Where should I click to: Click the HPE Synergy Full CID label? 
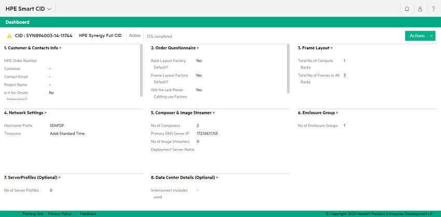[x=101, y=36]
